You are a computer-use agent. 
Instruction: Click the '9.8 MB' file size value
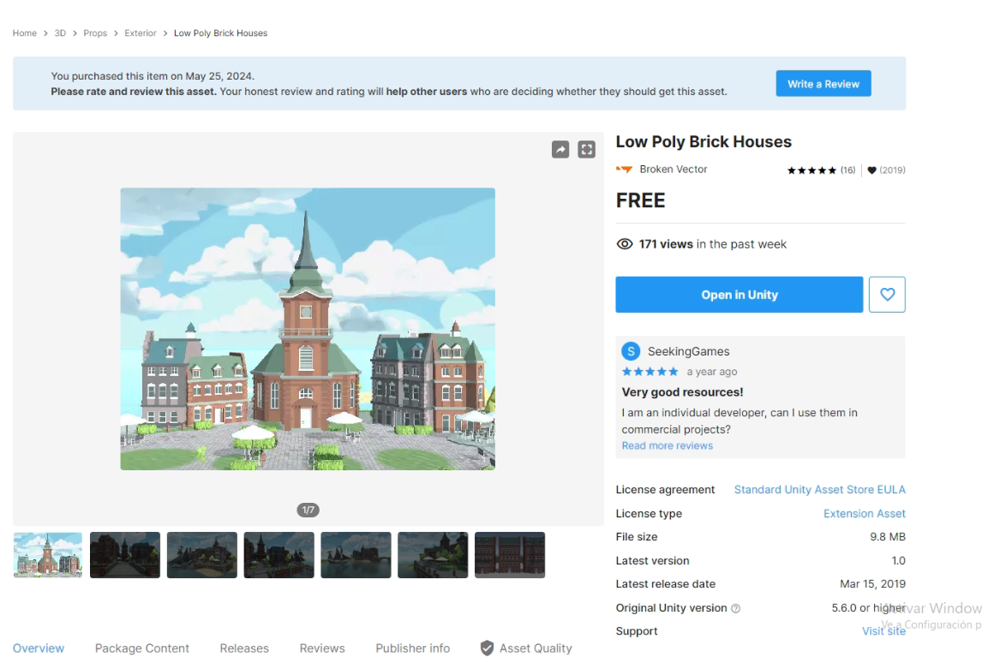coord(888,536)
